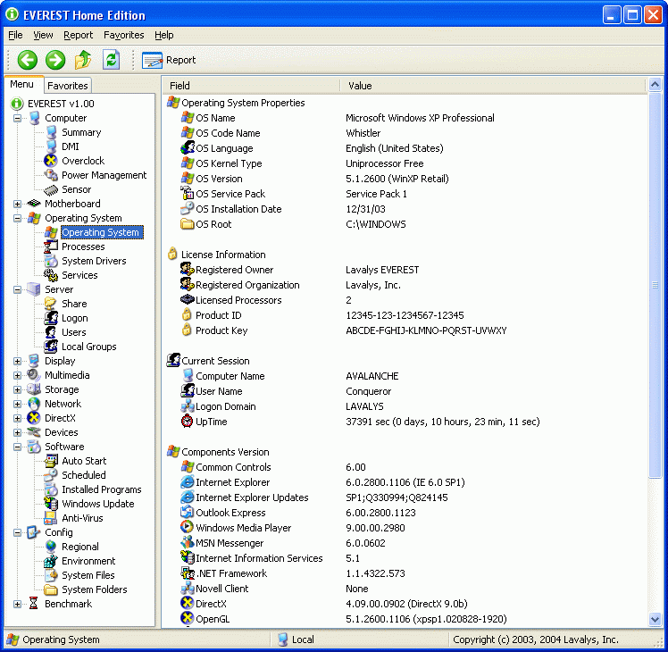Select the Overclock icon in the tree
Screen dimensions: 668x652
tap(51, 161)
